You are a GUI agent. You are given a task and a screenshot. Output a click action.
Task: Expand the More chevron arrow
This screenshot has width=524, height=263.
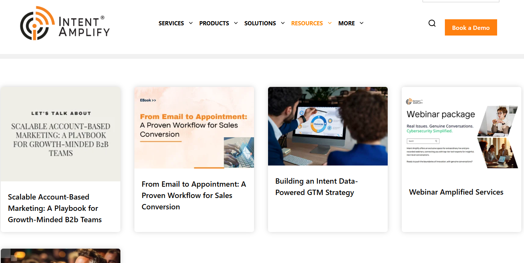coord(361,23)
